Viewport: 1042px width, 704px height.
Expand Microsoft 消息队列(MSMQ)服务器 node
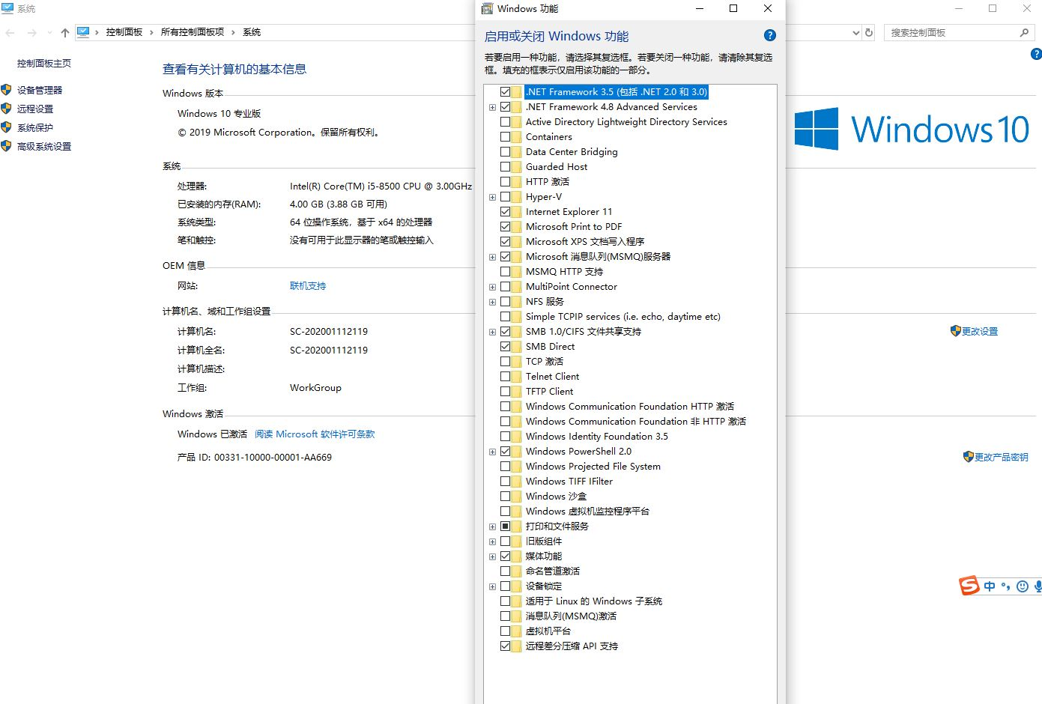[x=492, y=257]
